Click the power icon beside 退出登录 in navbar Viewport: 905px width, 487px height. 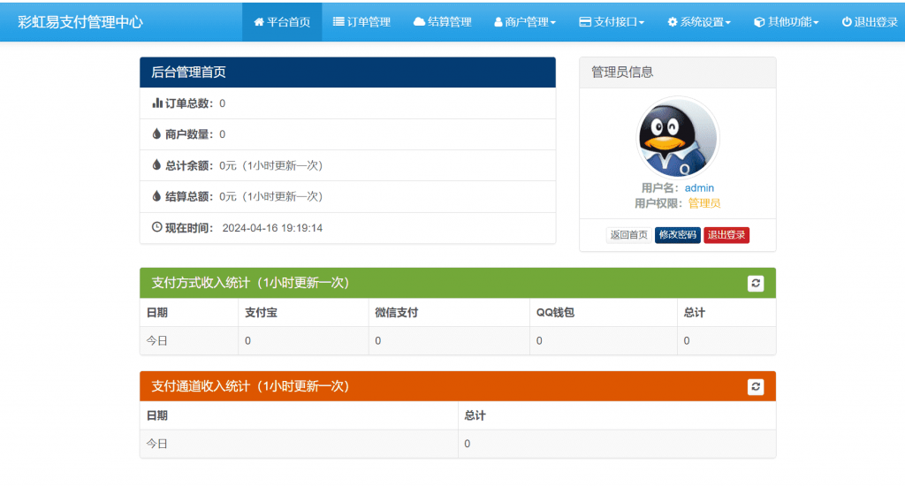pyautogui.click(x=847, y=22)
